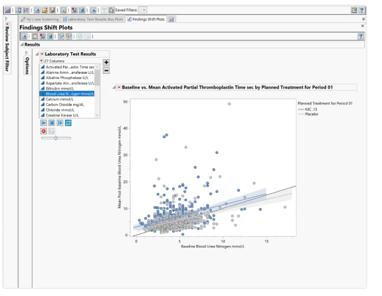The width and height of the screenshot is (382, 296).
Task: Click the plus button beside the column list
Action: (x=106, y=62)
